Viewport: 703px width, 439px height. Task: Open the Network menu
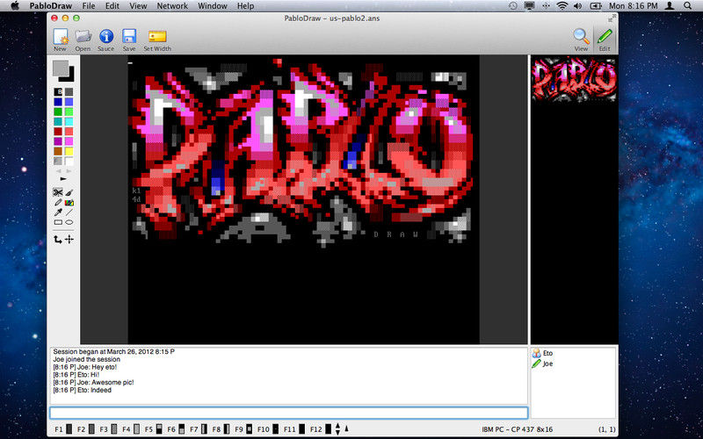tap(172, 6)
